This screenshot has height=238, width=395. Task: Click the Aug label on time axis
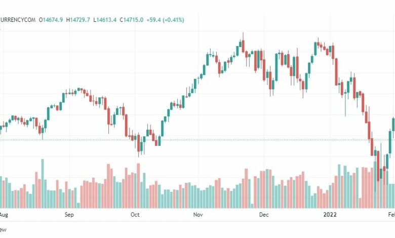click(4, 215)
